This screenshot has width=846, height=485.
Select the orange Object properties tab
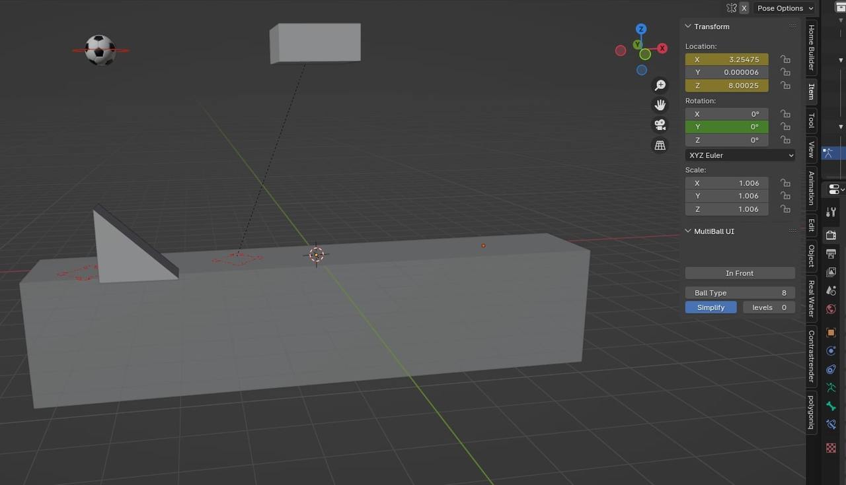831,332
